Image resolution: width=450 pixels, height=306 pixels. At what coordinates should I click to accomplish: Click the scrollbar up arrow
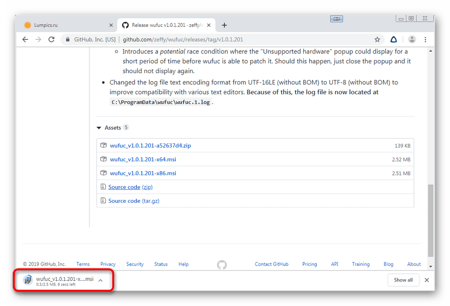(430, 51)
